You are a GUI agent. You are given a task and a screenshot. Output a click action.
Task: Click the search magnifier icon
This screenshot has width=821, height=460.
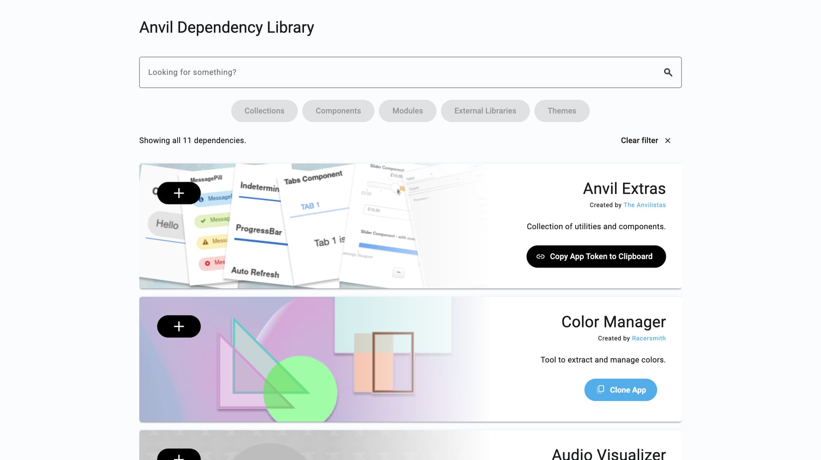point(668,73)
